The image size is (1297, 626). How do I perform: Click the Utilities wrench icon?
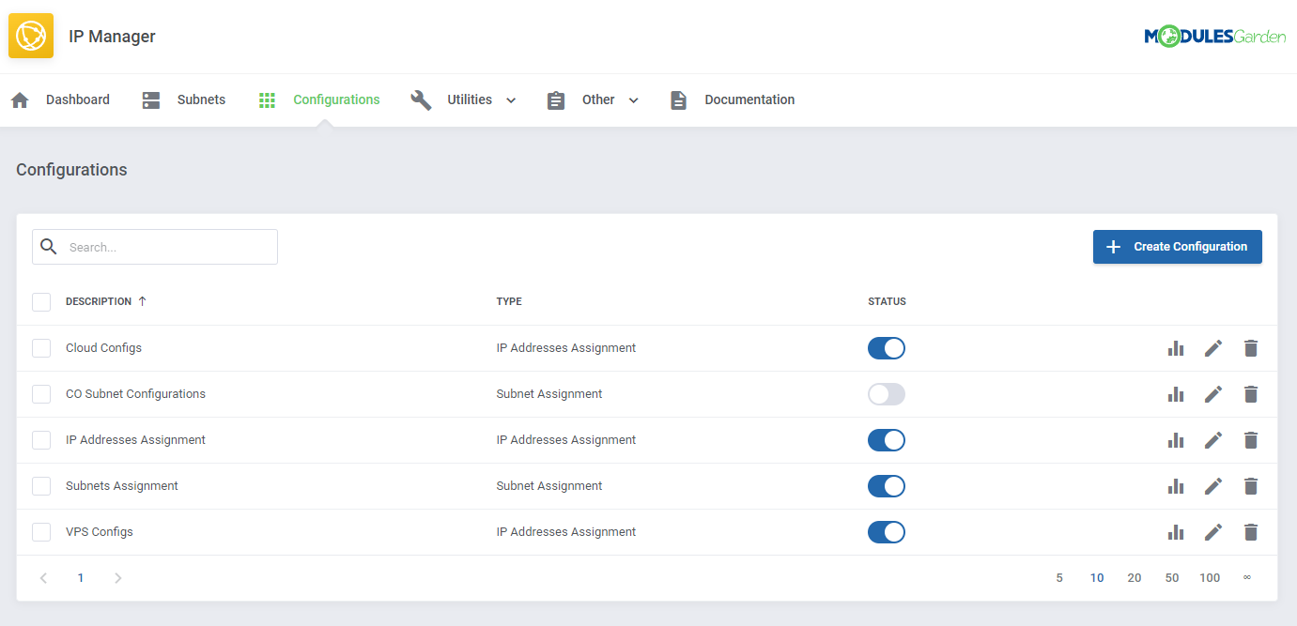[x=421, y=99]
